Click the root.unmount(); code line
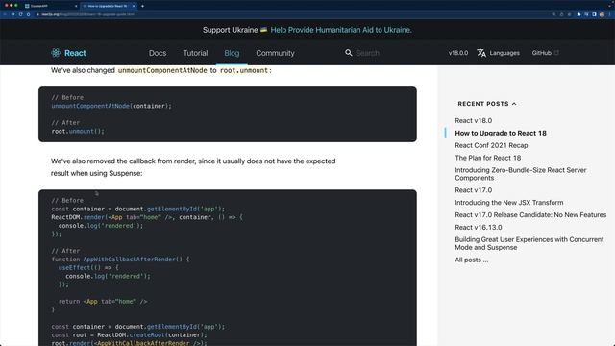Viewport: 615px width, 346px height. pos(78,131)
